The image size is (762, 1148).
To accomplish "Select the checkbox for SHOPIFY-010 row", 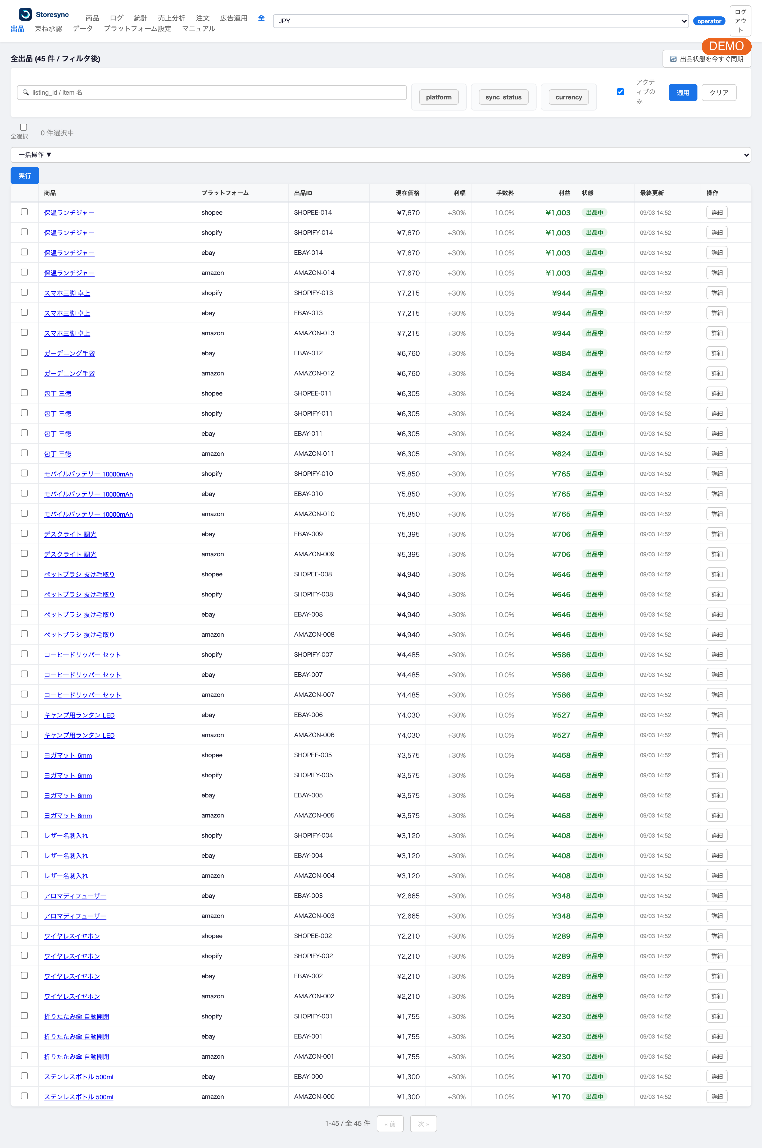I will pos(24,473).
